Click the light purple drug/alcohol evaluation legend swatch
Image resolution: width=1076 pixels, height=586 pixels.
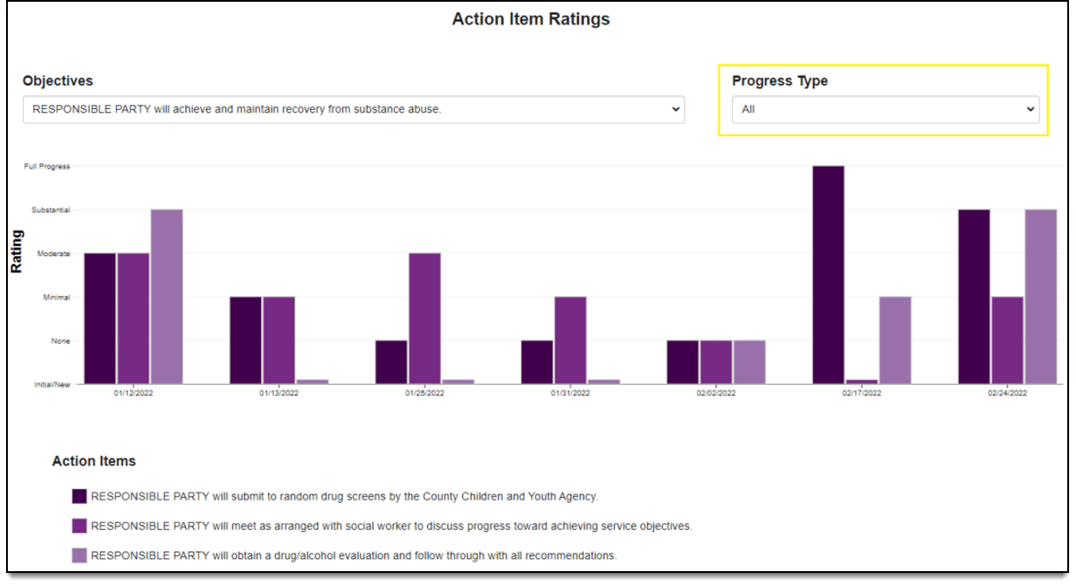pyautogui.click(x=79, y=555)
